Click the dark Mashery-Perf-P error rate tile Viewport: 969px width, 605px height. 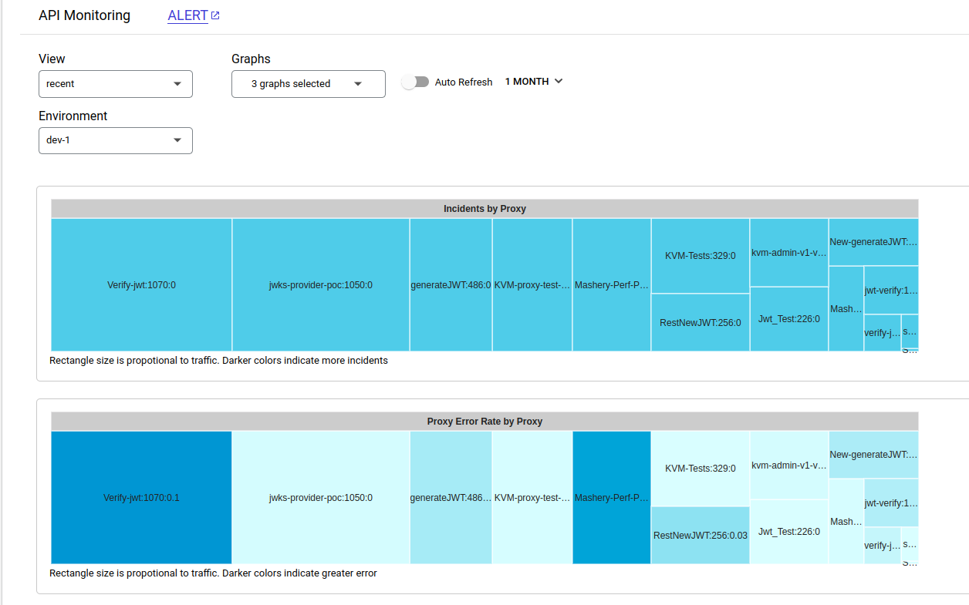pyautogui.click(x=612, y=498)
